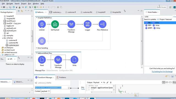Select Transform Message in hospital-flatfileFlow
176x99 pixels.
tap(71, 24)
